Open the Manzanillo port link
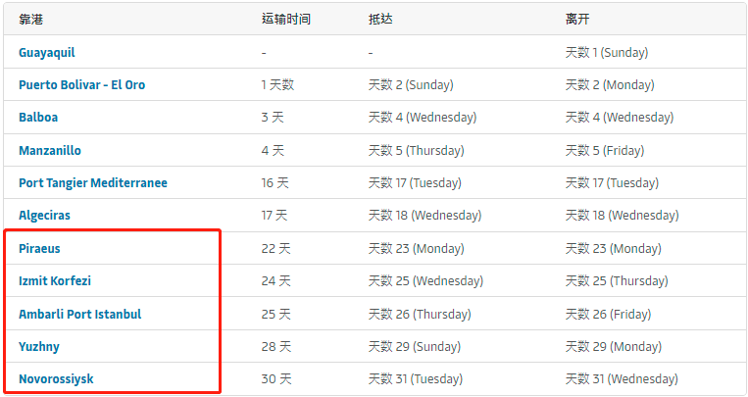 pos(50,151)
